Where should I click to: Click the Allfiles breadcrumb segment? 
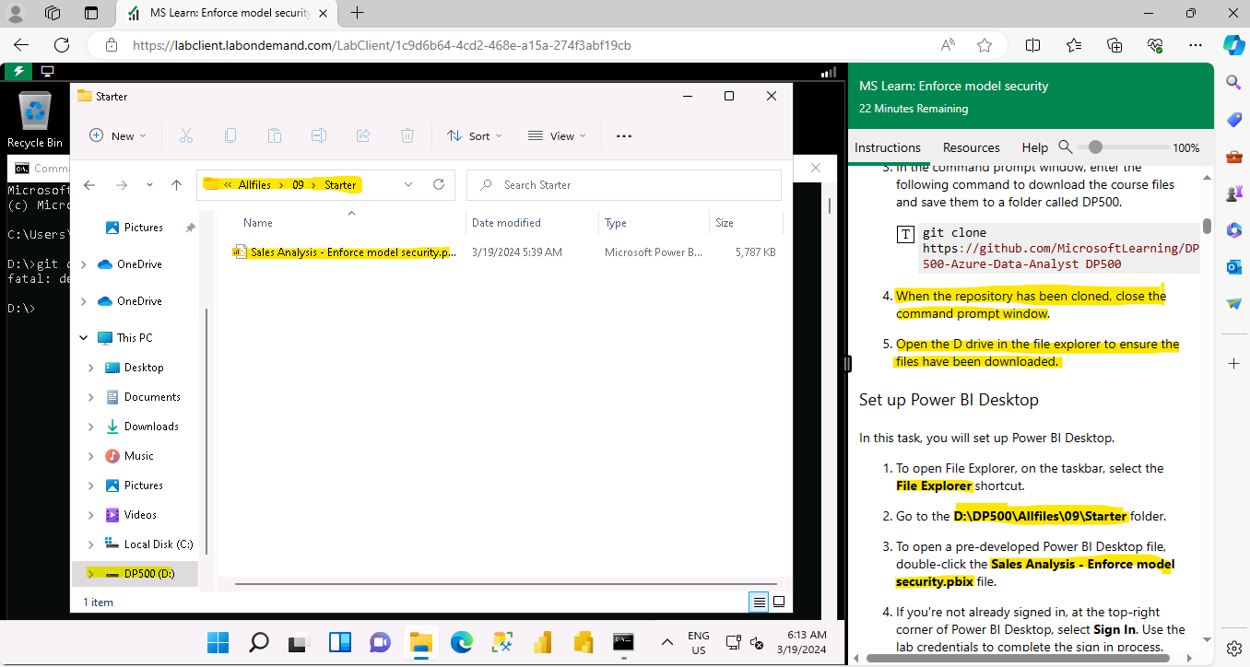[x=254, y=185]
